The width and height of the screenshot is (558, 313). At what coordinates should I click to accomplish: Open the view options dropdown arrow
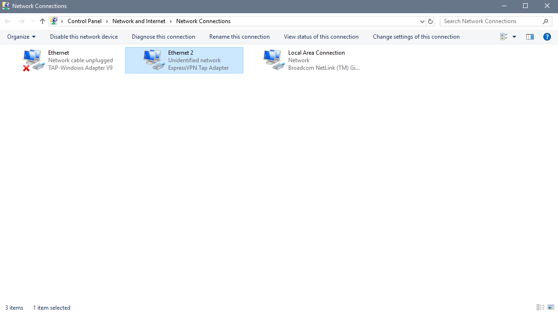point(514,37)
